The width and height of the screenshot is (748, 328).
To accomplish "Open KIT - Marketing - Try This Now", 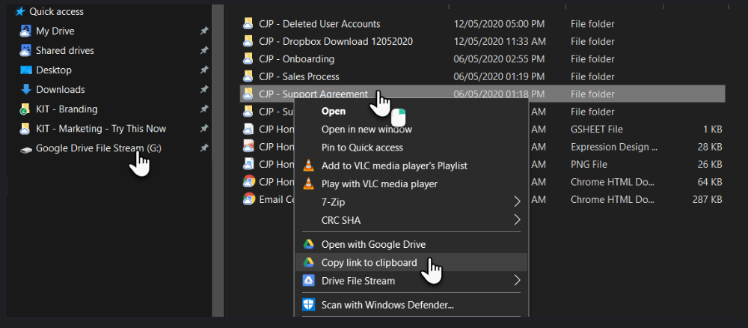I will [x=101, y=129].
